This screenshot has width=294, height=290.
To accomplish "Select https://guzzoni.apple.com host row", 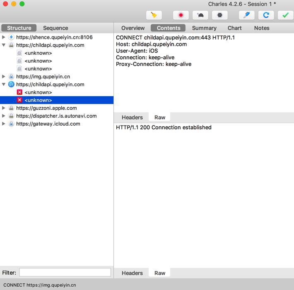I will pos(57,108).
